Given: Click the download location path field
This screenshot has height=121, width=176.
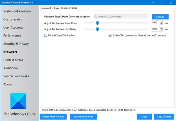Looking at the screenshot, I should click(x=121, y=17).
